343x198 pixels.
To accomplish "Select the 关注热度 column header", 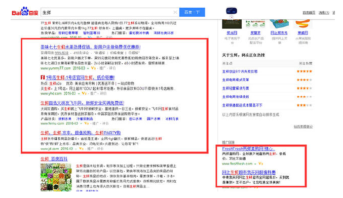I will 306,63.
